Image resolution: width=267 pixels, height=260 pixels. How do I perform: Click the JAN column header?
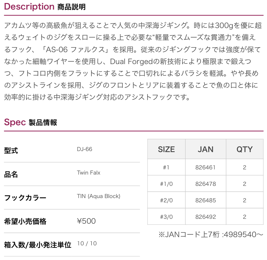pyautogui.click(x=205, y=149)
